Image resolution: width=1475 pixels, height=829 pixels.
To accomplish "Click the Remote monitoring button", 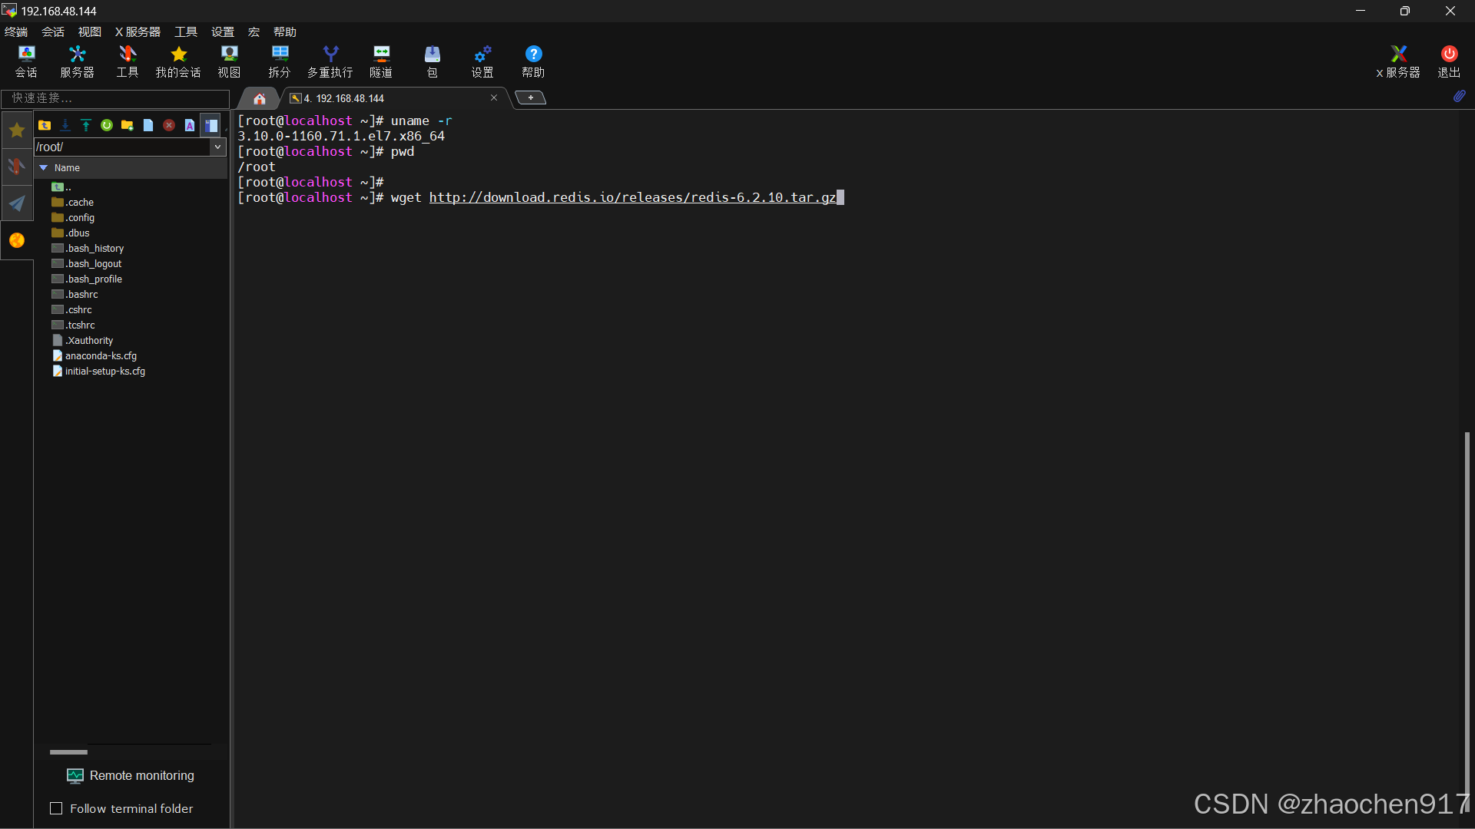I will point(131,775).
